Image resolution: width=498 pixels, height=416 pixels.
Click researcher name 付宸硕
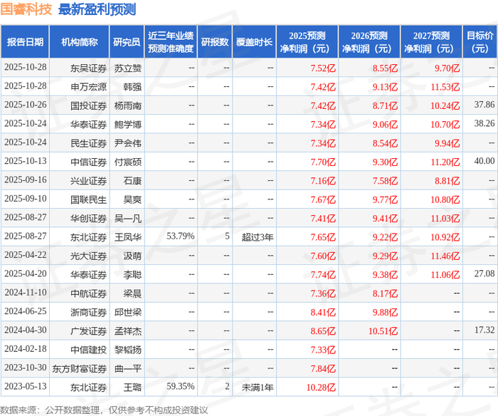pyautogui.click(x=127, y=162)
